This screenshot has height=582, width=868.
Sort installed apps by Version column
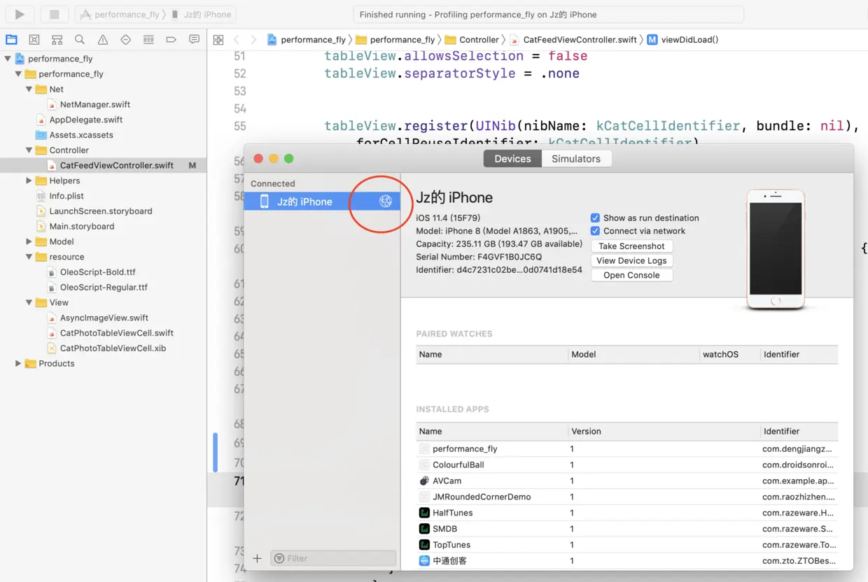pos(663,431)
